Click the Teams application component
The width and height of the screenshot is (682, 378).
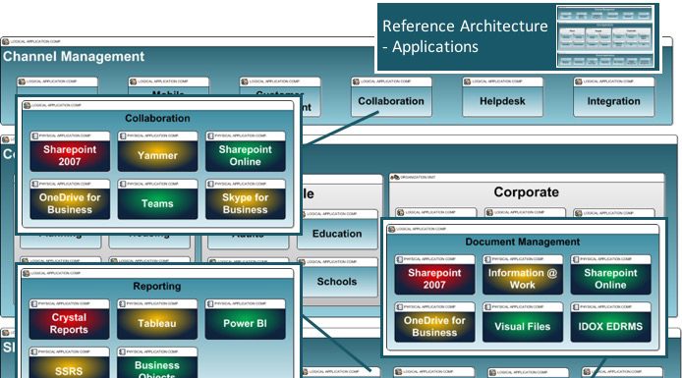tap(157, 199)
